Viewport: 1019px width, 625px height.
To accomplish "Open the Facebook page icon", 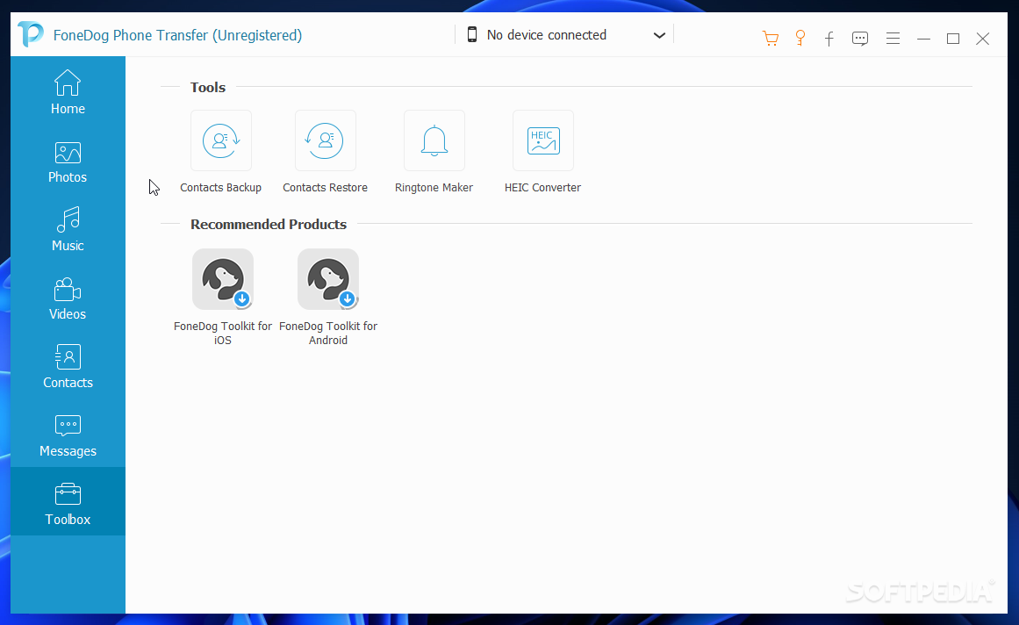I will point(829,39).
